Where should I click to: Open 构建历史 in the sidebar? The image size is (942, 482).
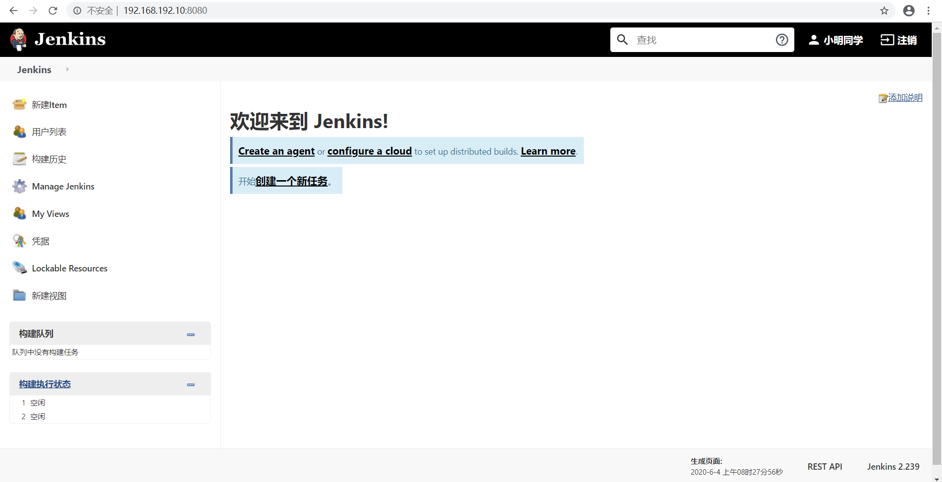click(49, 159)
